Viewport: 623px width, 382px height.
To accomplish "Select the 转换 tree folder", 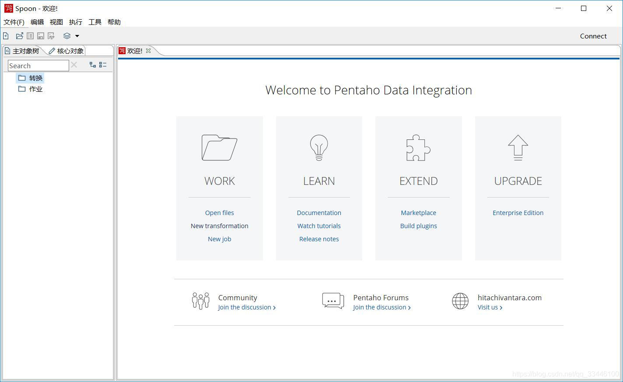I will [x=30, y=78].
